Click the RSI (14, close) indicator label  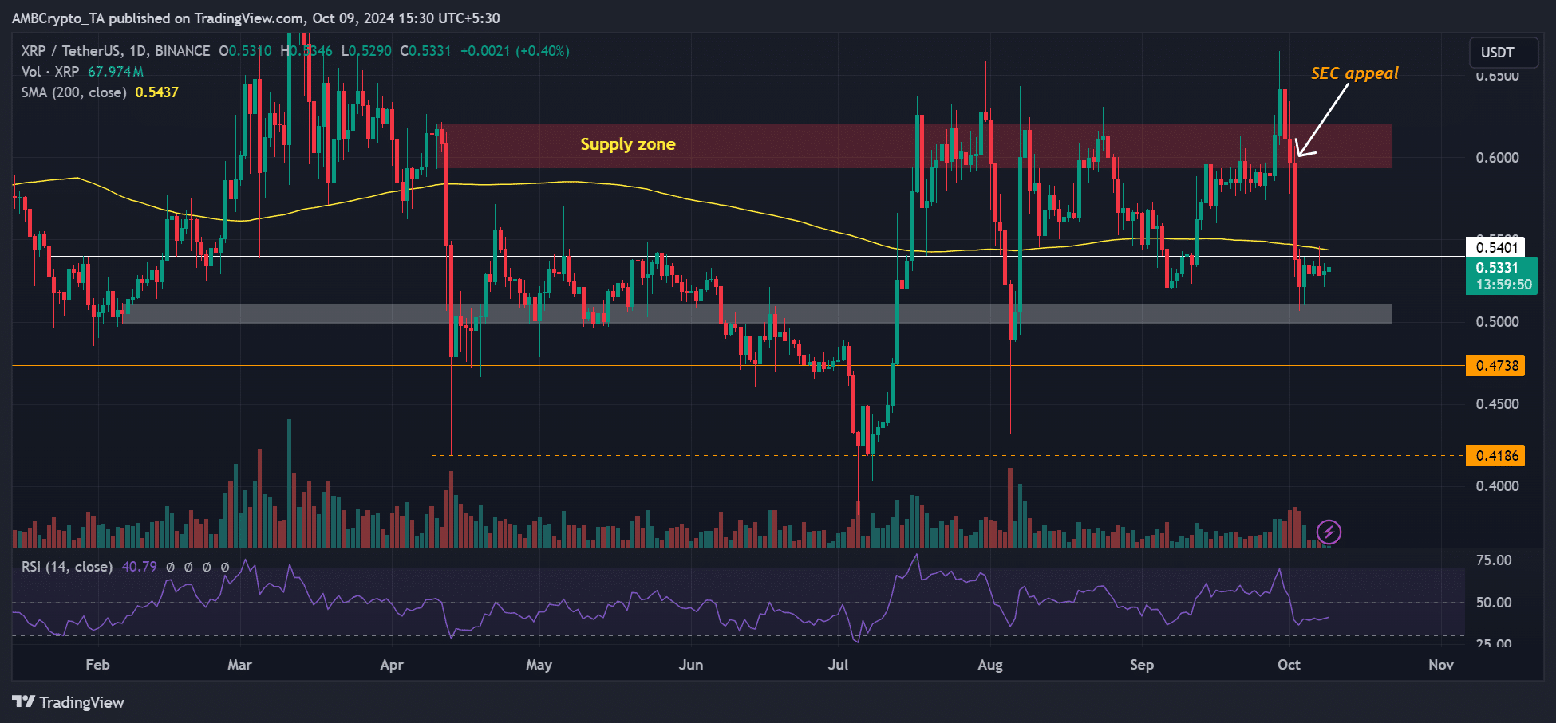(x=66, y=567)
